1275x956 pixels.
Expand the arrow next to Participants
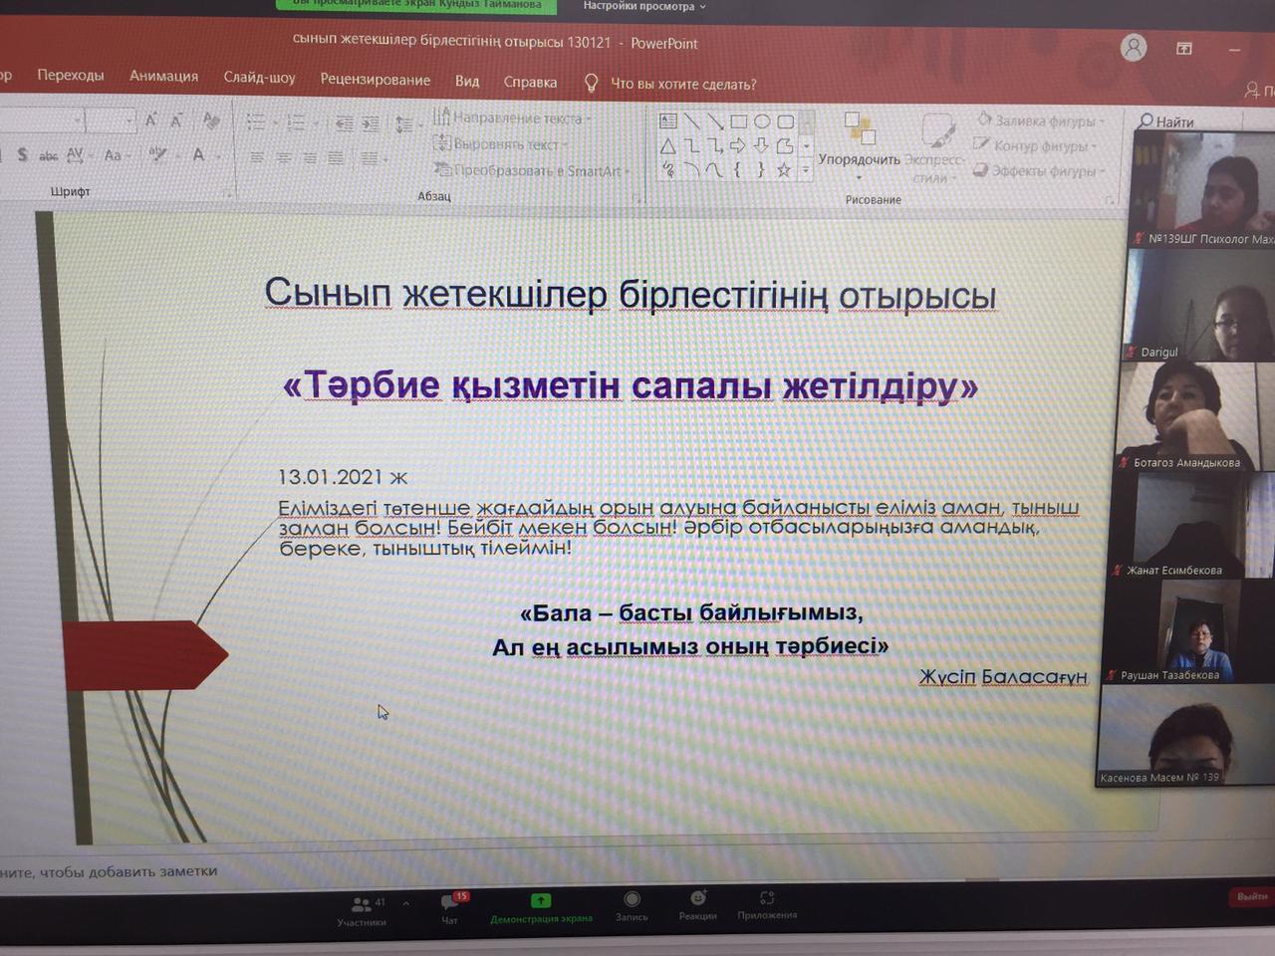tap(406, 903)
